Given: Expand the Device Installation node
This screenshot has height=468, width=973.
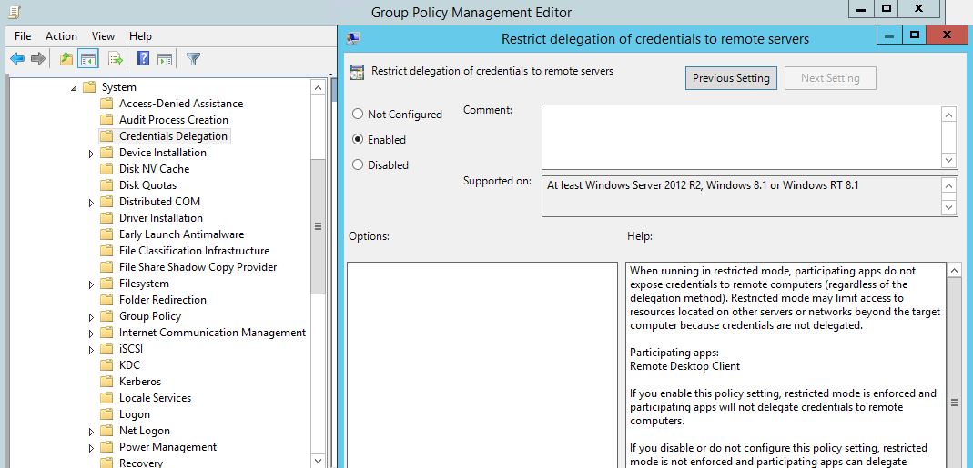Looking at the screenshot, I should pyautogui.click(x=92, y=153).
